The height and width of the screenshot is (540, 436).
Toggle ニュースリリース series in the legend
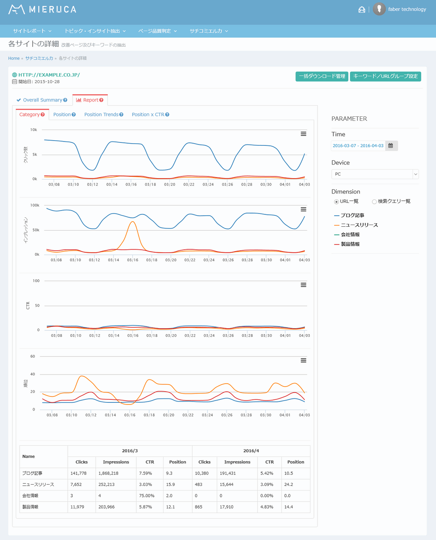(x=359, y=225)
